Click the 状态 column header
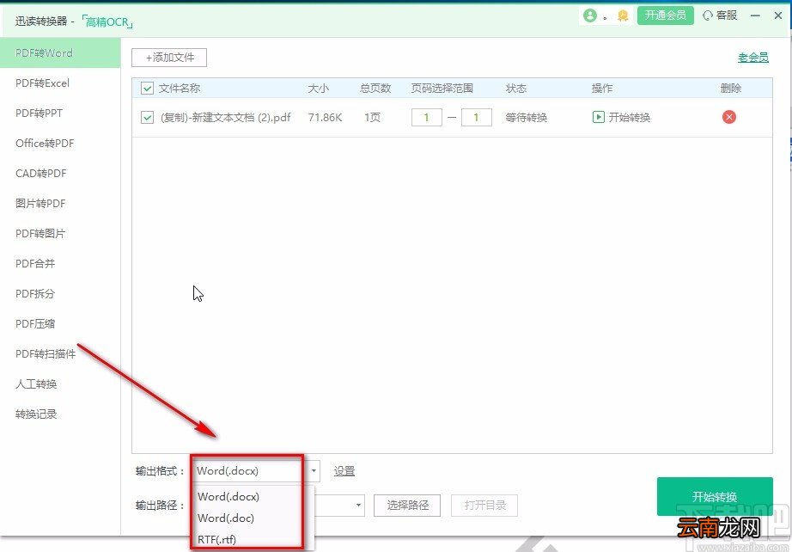Viewport: 792px width, 552px height. (x=516, y=89)
